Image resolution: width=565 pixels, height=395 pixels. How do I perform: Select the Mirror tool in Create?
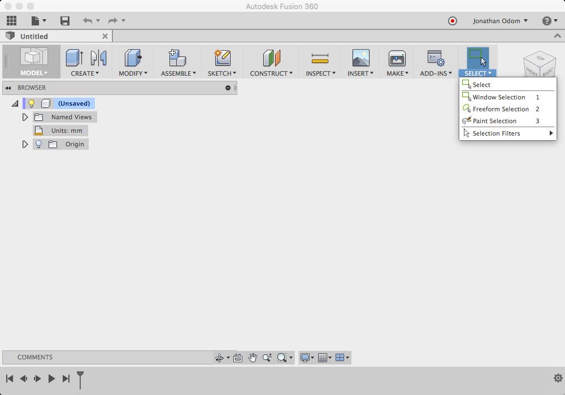tap(98, 58)
